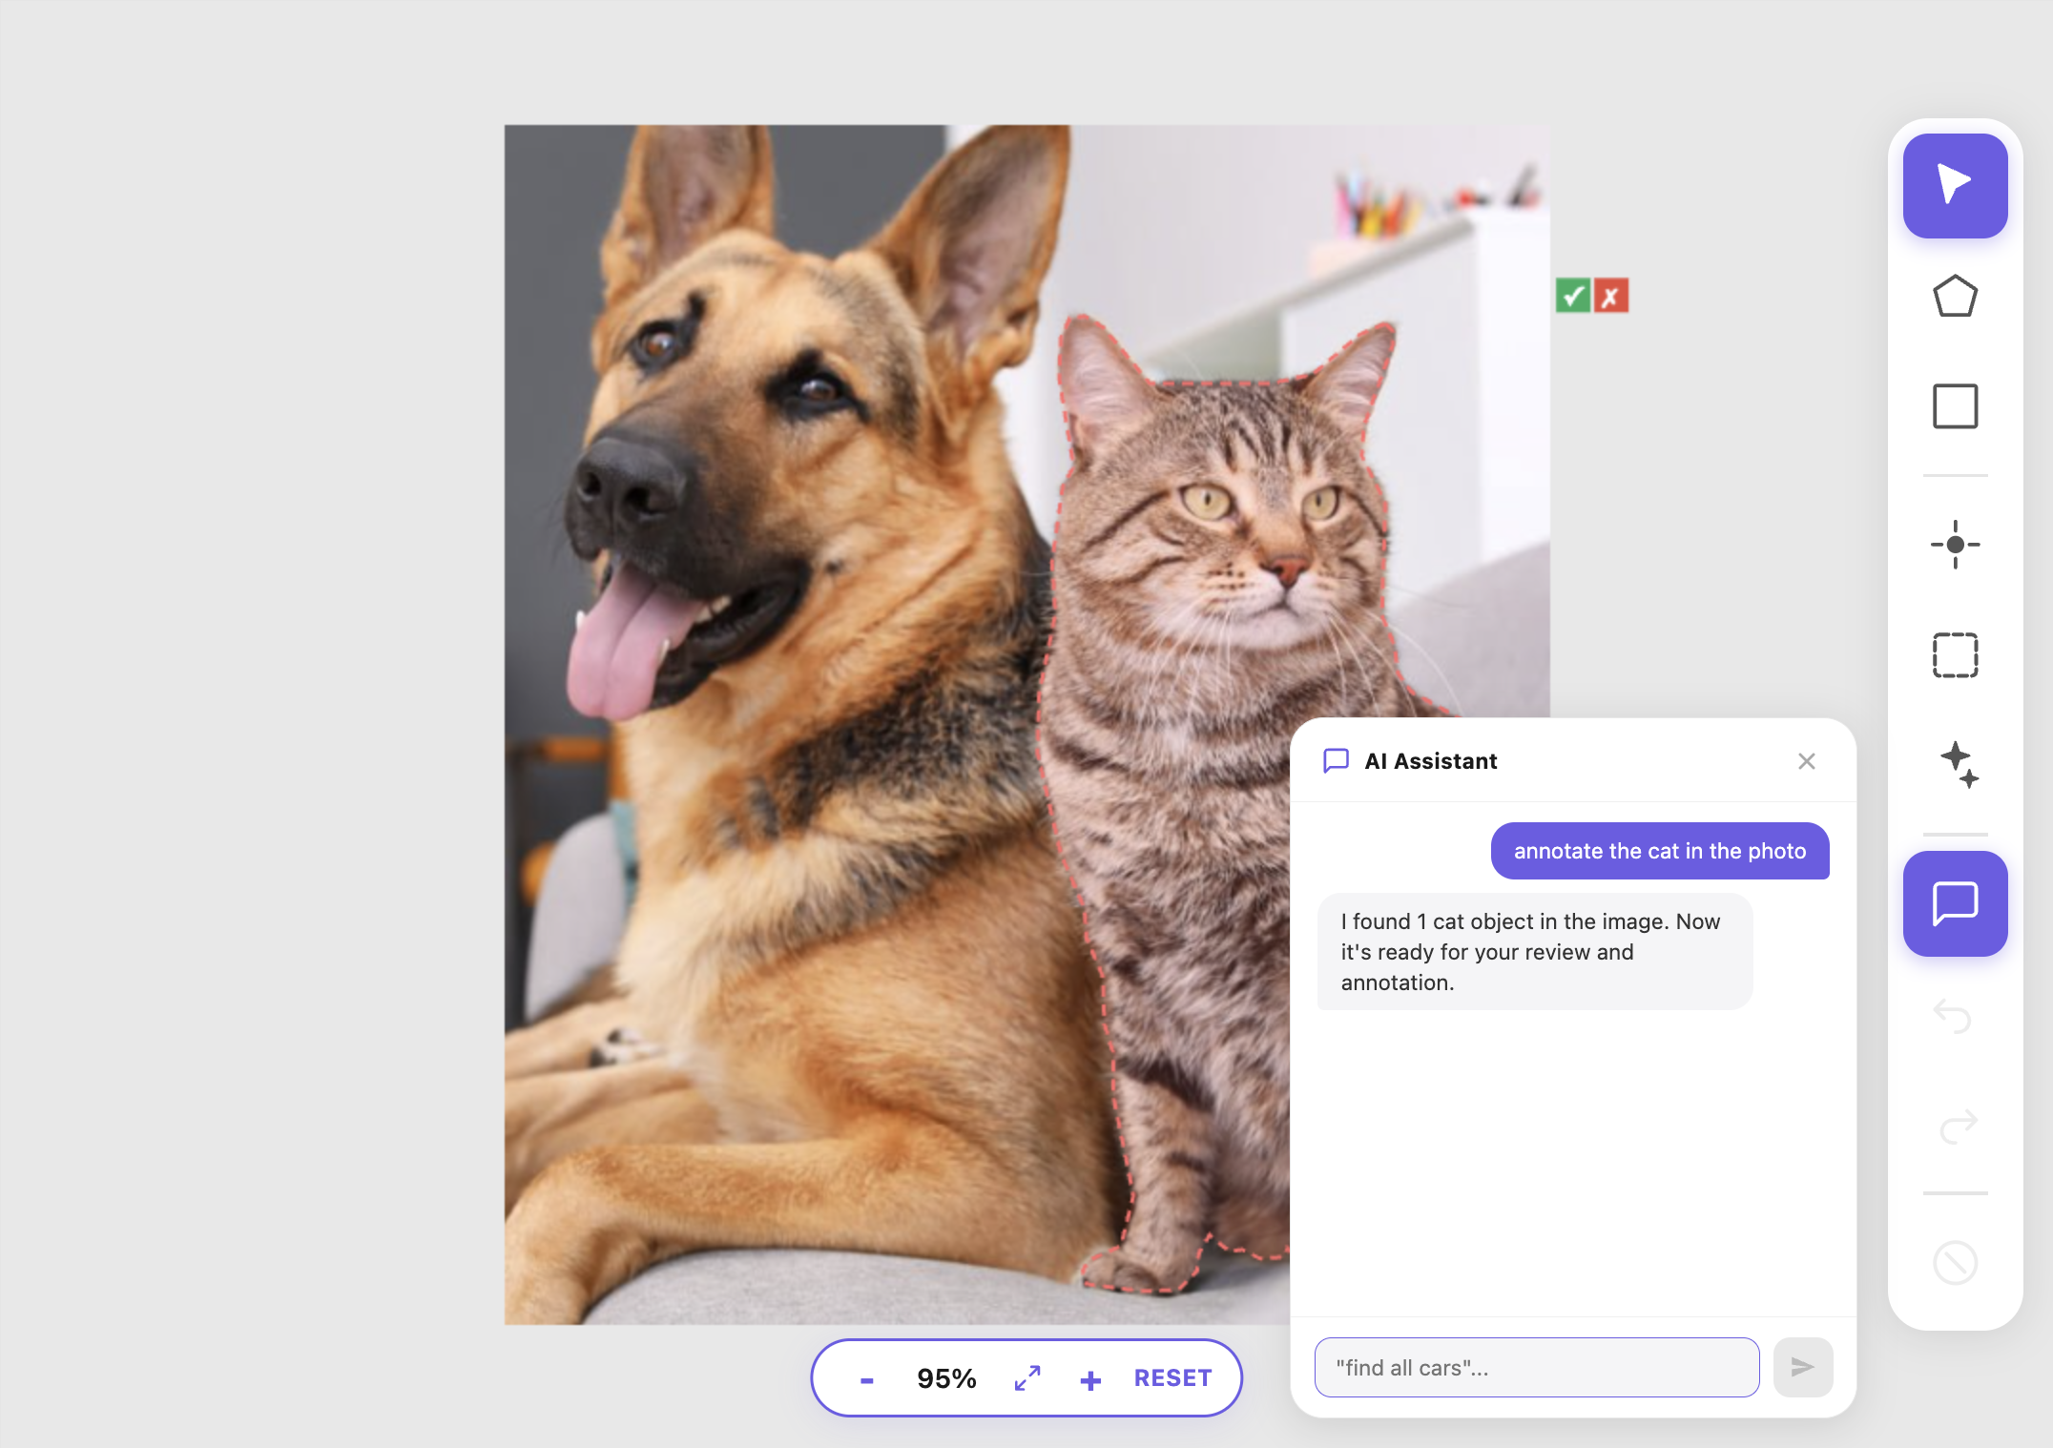Viewport: 2053px width, 1448px height.
Task: Toggle the AI Assistant chat button
Action: point(1955,903)
